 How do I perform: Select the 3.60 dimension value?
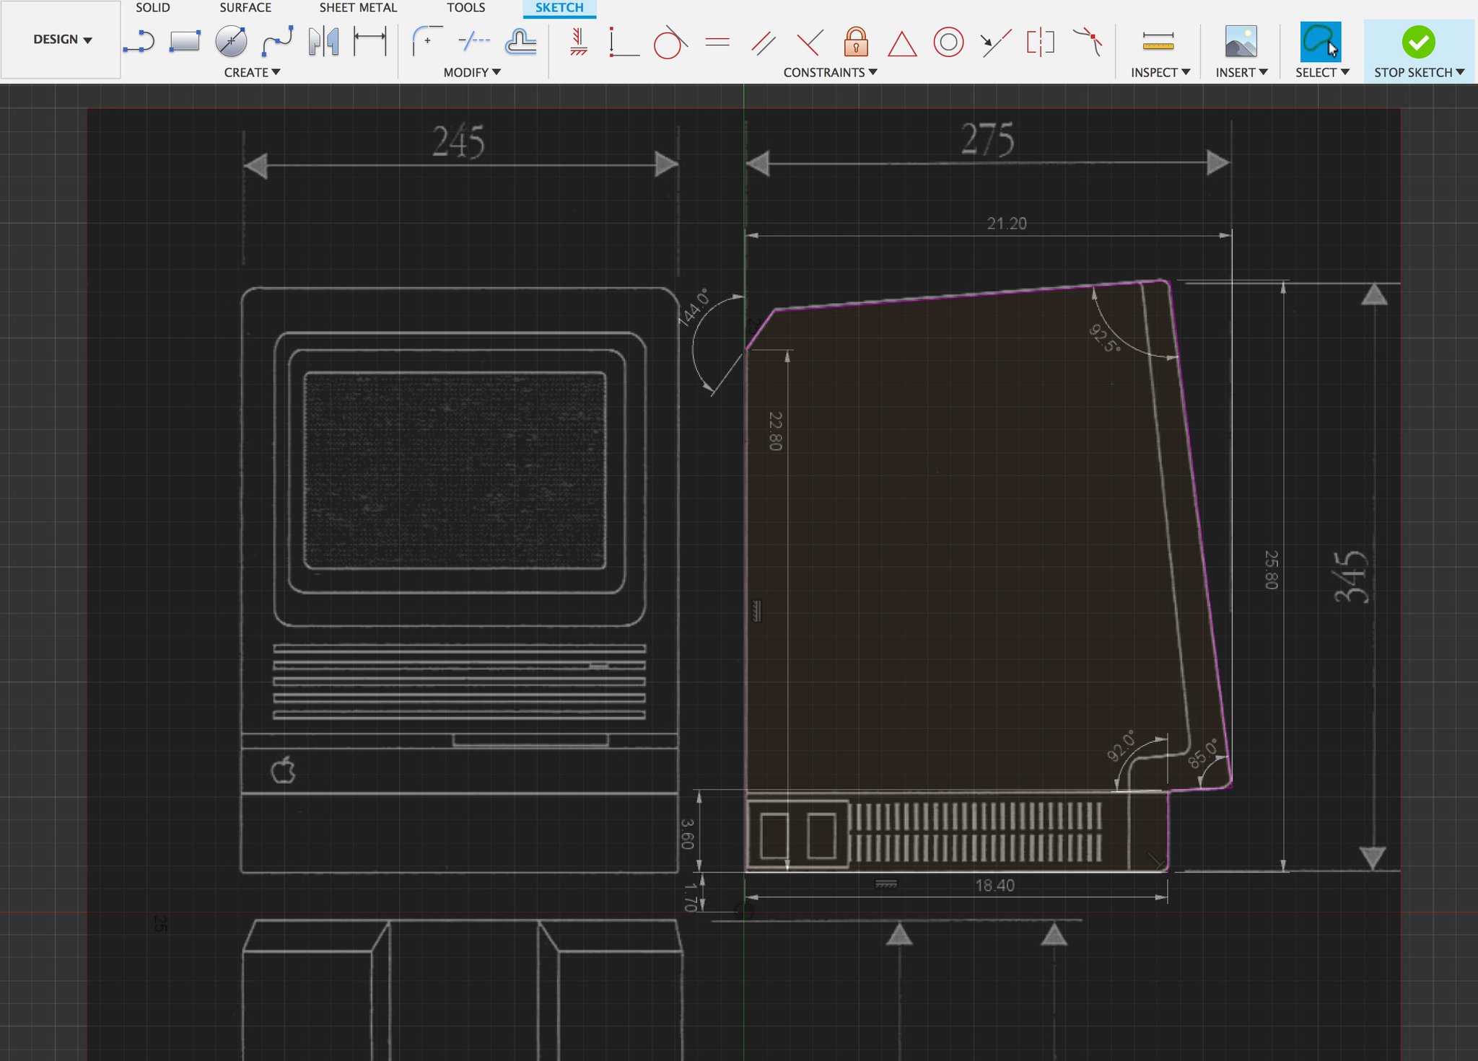[687, 834]
